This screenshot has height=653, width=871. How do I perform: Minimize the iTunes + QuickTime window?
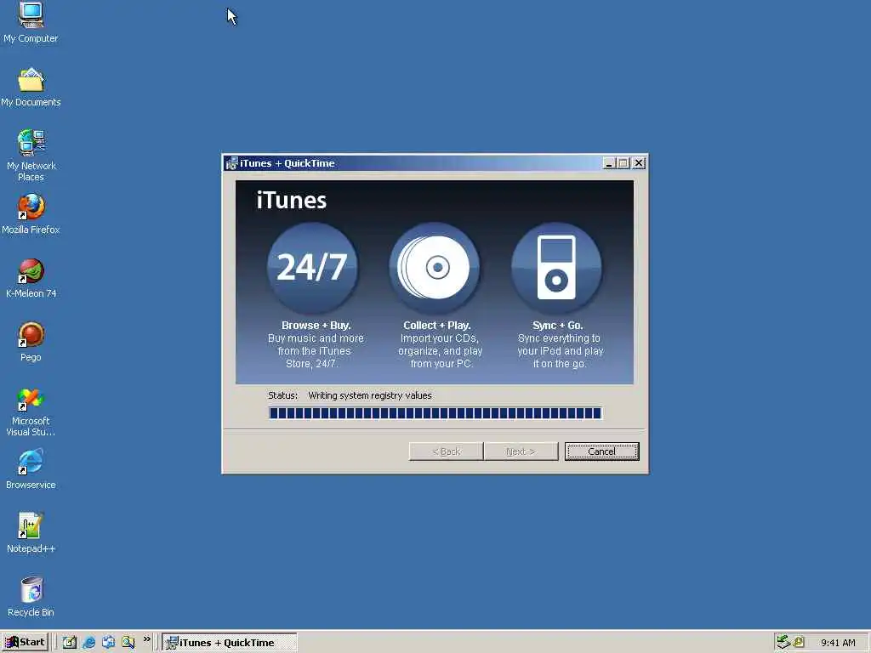pyautogui.click(x=609, y=163)
